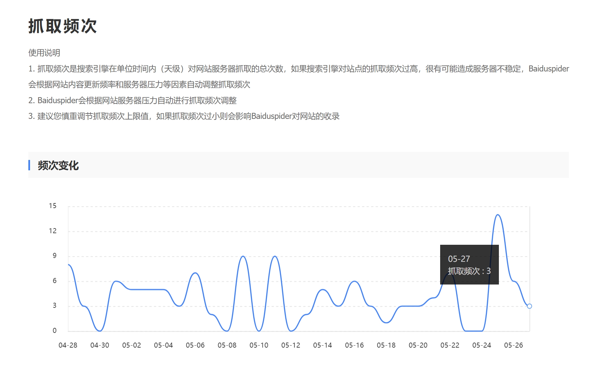Click the 05-22 x-axis date label
Viewport: 601px width, 376px height.
pos(450,345)
